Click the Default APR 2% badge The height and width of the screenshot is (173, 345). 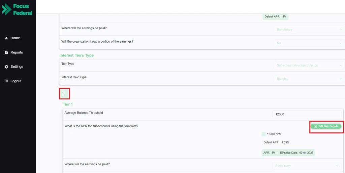pos(276,16)
